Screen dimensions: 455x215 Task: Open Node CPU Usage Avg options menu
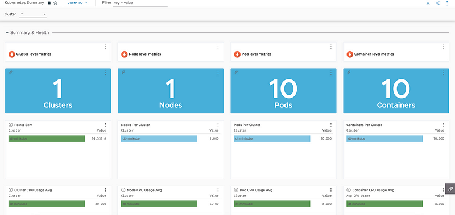tap(218, 191)
